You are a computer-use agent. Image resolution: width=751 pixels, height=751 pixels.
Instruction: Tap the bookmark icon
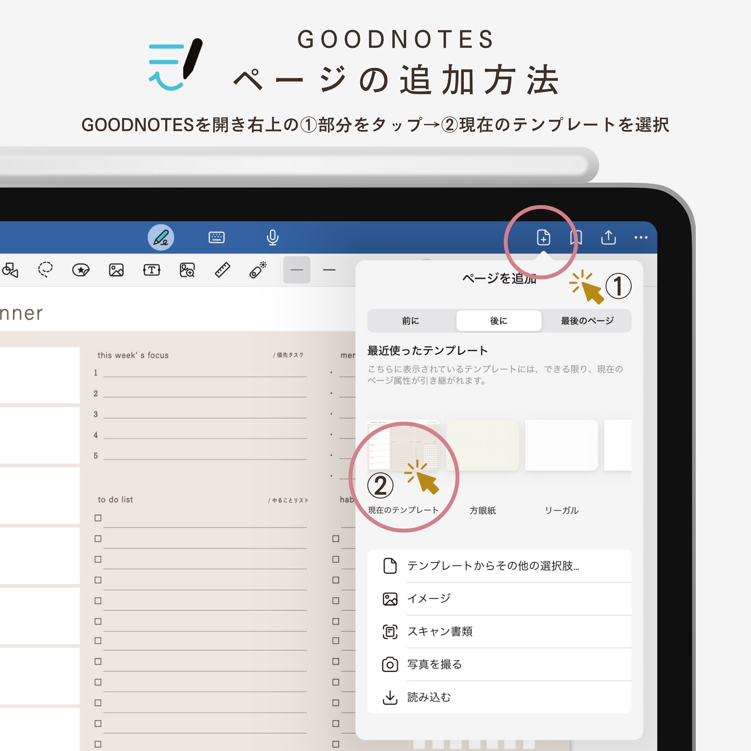tap(576, 237)
